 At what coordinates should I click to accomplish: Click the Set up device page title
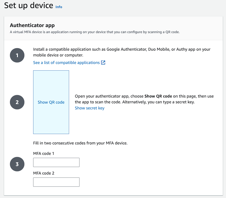(29, 5)
